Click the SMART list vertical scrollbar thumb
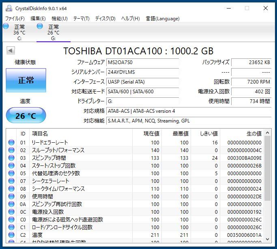Viewport: 277px width, 249px height. point(267,168)
